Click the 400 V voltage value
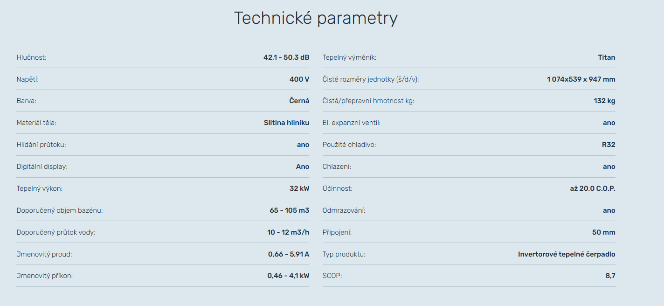 (x=299, y=79)
